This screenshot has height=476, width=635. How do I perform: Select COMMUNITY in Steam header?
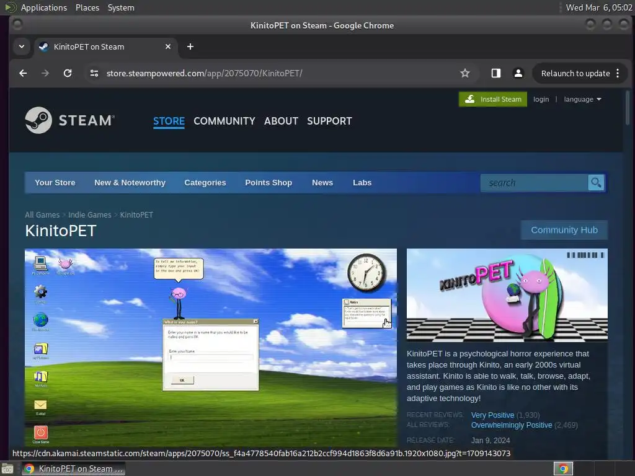coord(224,121)
